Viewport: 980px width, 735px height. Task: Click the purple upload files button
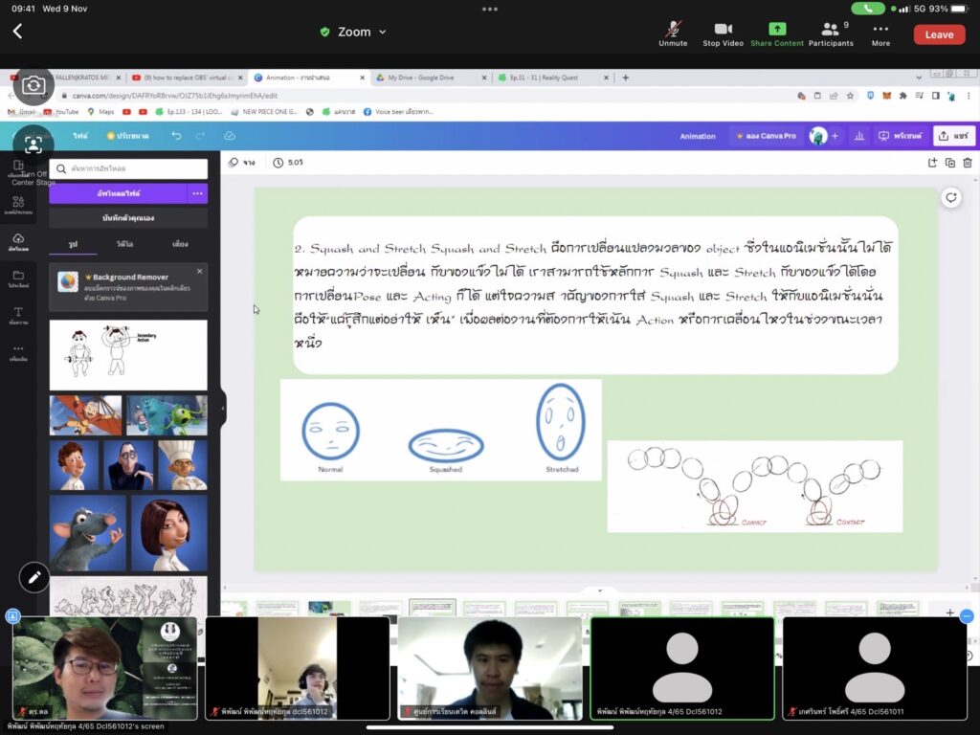click(x=118, y=193)
